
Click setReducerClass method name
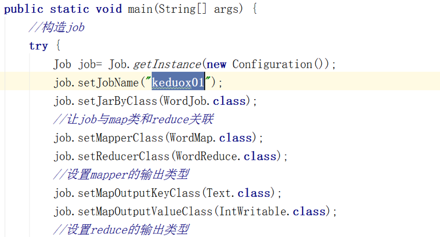click(123, 156)
